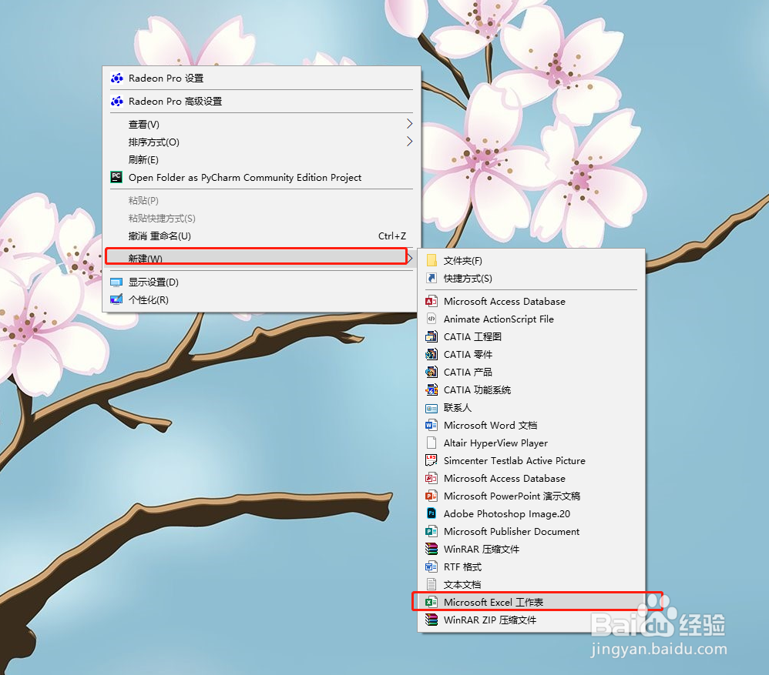Select Animate ActionScript File entry
The width and height of the screenshot is (769, 675).
pyautogui.click(x=531, y=319)
